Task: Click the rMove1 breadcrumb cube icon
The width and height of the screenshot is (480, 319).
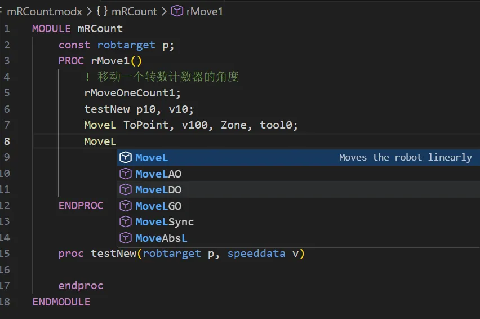Action: click(177, 11)
